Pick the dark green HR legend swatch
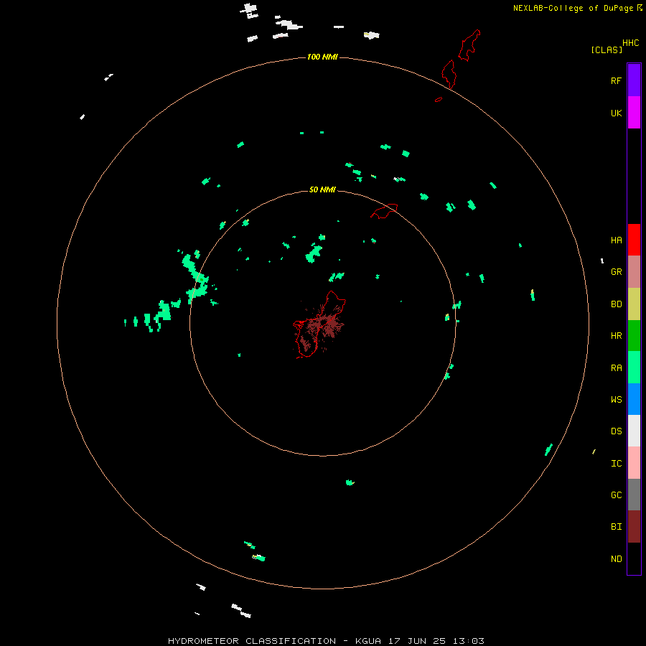 pyautogui.click(x=634, y=336)
